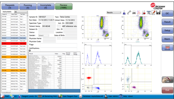Open the Instrument dropdown set to All

[x=21, y=12]
